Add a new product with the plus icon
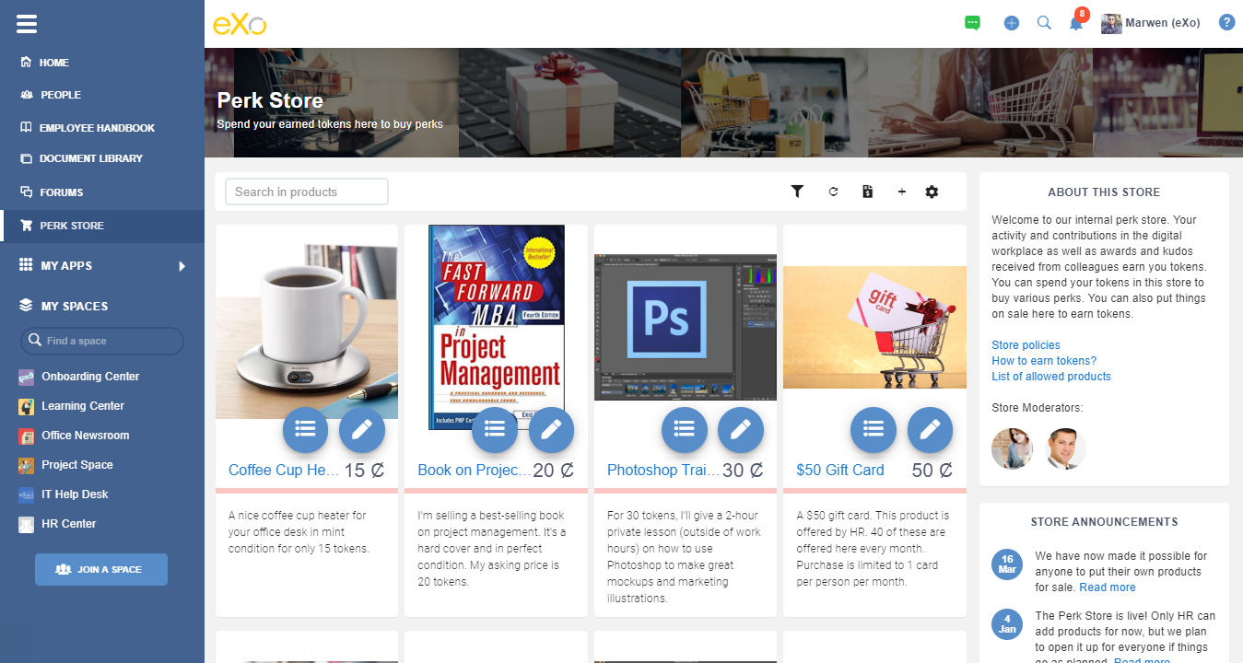Image resolution: width=1243 pixels, height=663 pixels. (x=901, y=192)
